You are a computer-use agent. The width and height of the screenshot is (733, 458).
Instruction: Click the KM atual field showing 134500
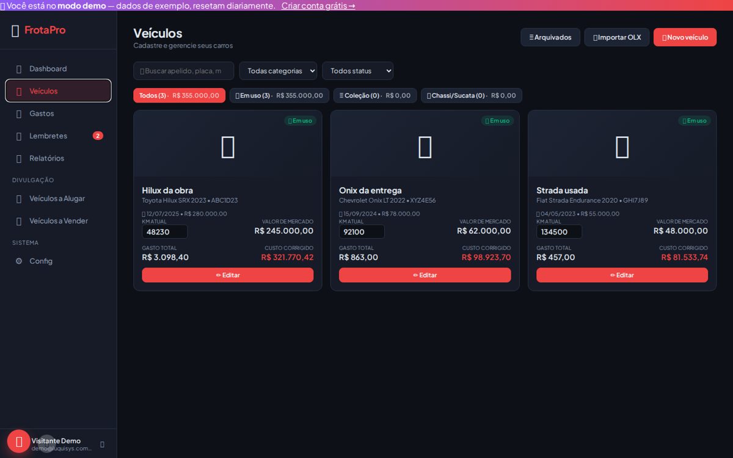[559, 231]
